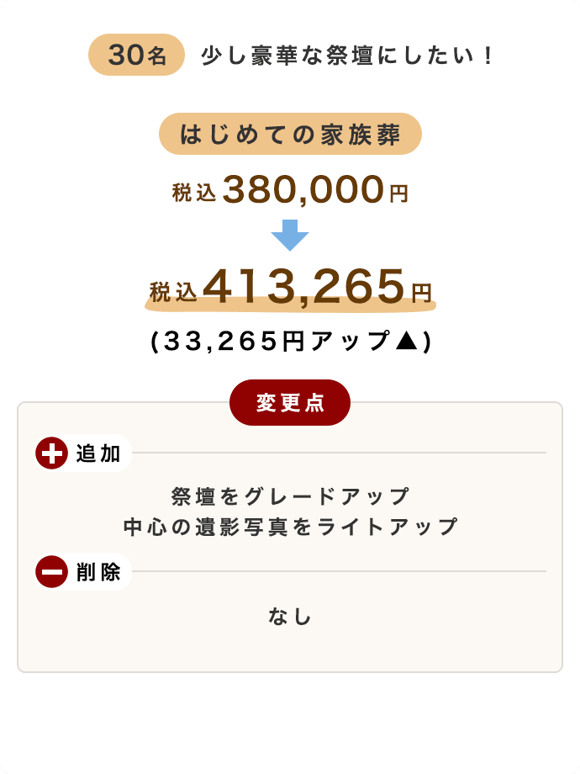
Task: Select the 30名 capacity badge
Action: pos(136,56)
